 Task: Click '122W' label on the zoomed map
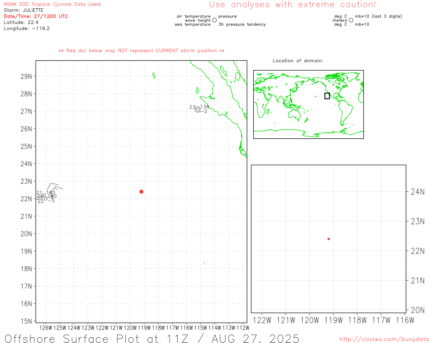click(x=262, y=320)
